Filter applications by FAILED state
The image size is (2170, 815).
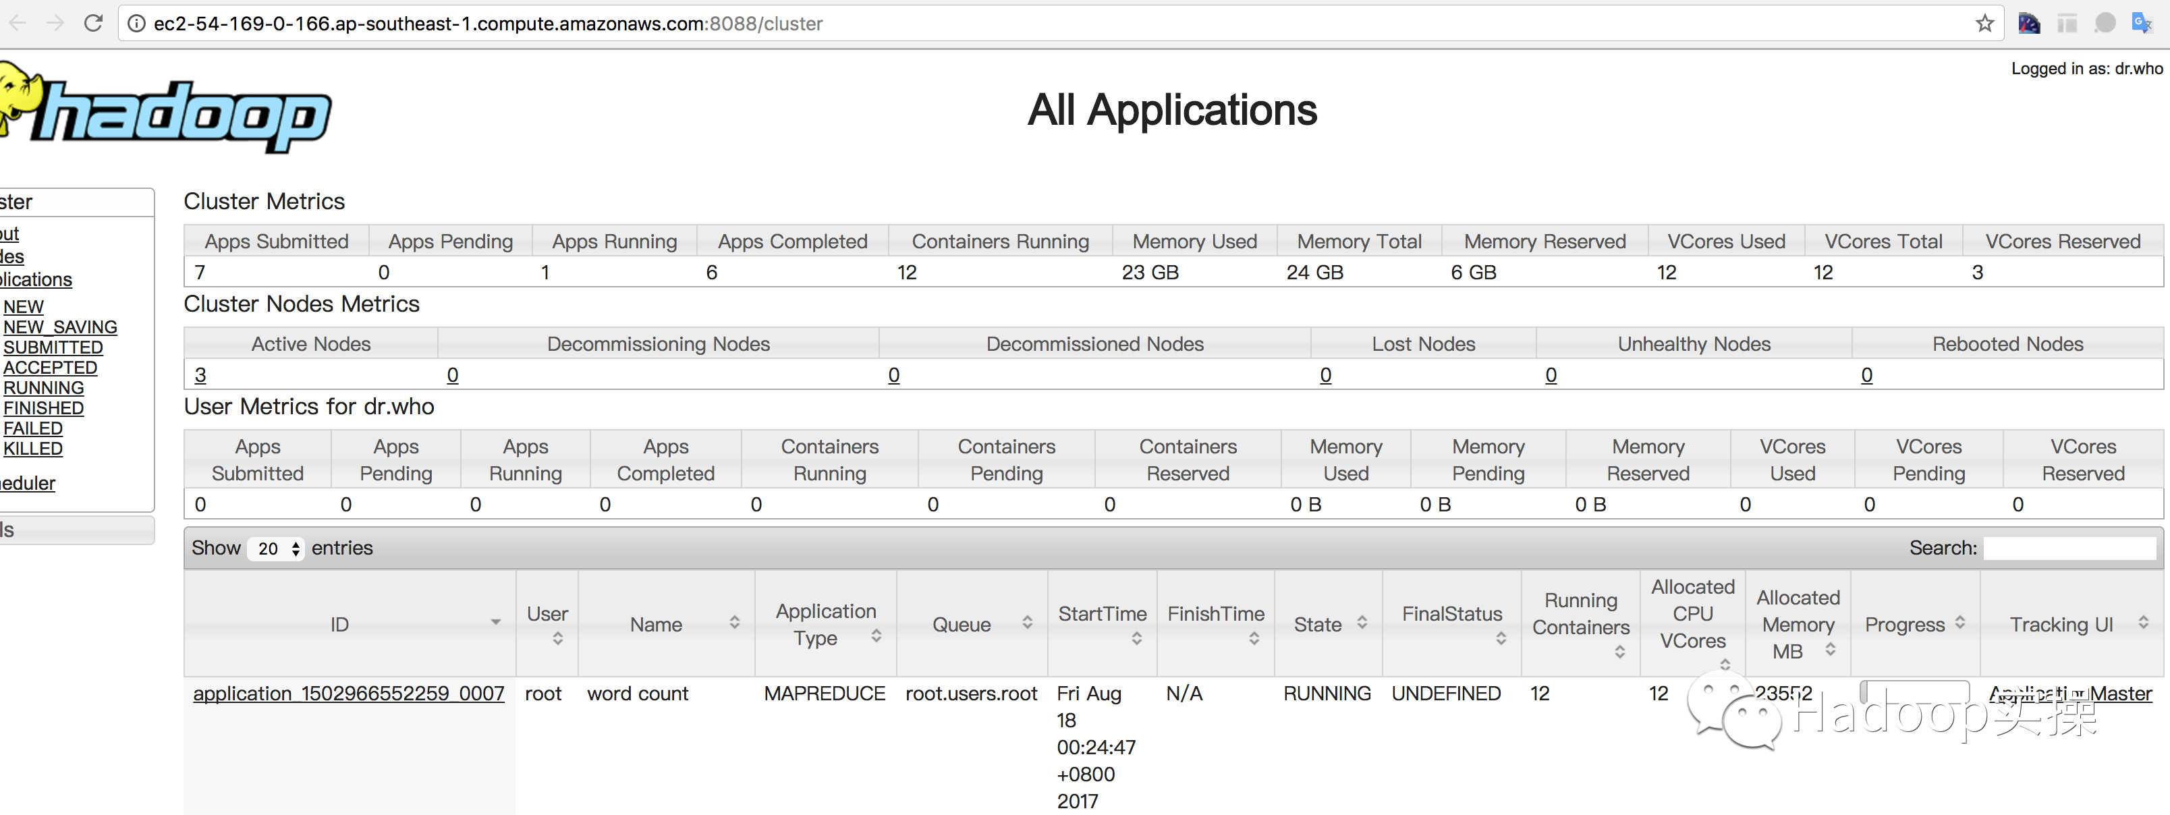coord(33,428)
